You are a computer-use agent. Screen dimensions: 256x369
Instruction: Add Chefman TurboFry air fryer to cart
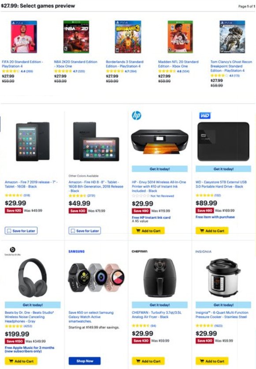148,361
